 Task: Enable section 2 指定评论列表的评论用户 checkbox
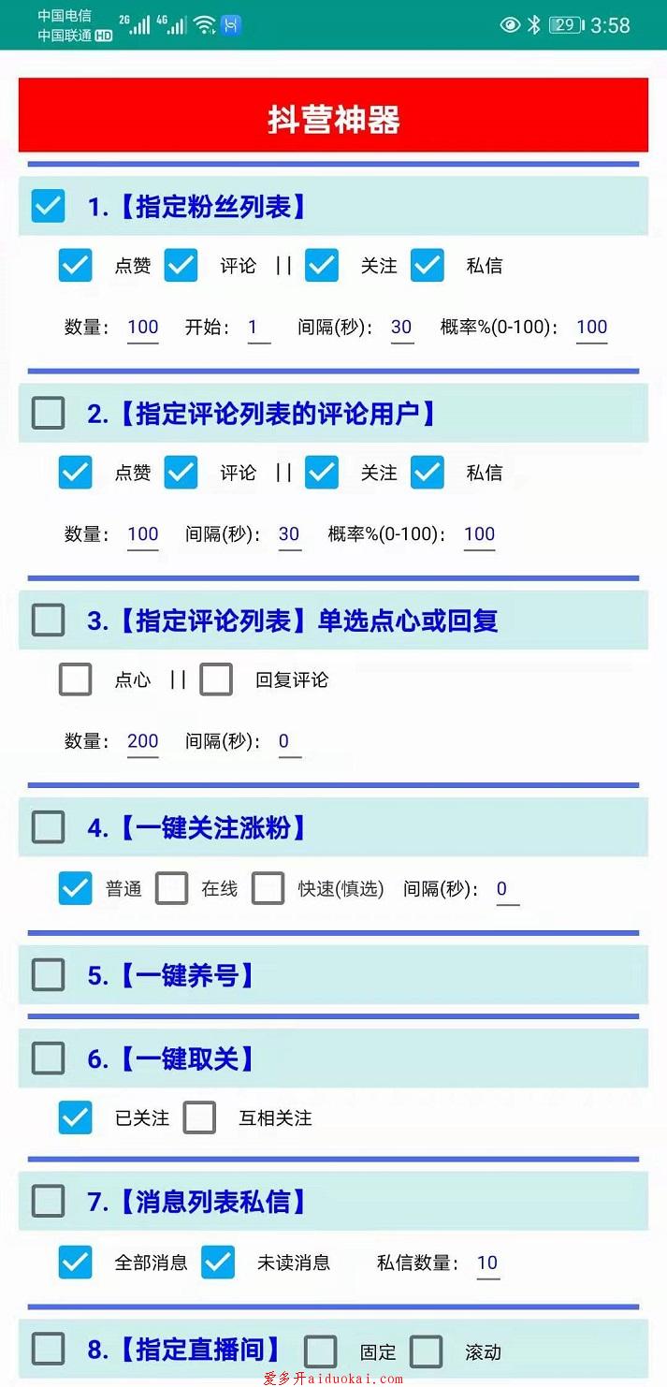[49, 413]
